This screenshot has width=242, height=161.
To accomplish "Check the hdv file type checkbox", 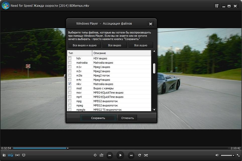I will tap(70, 58).
